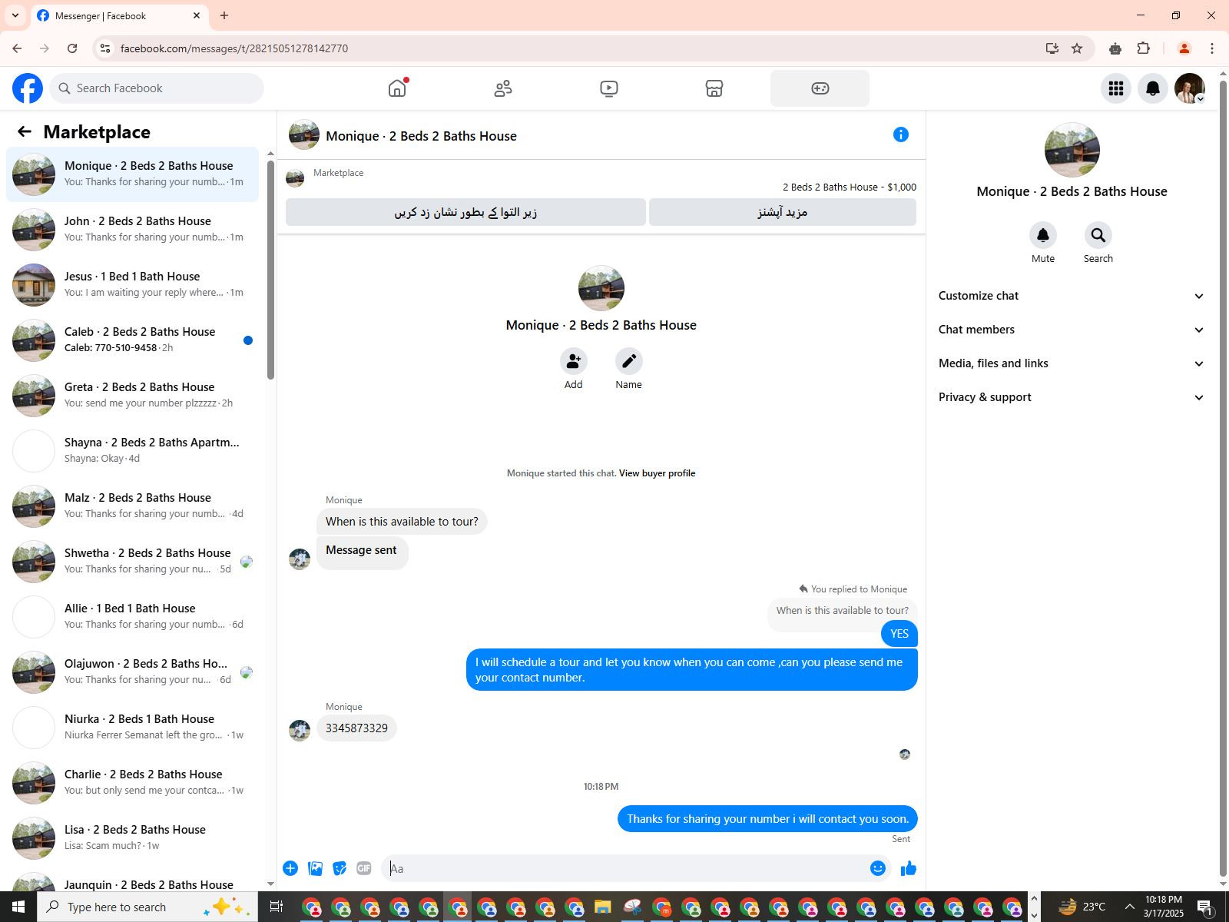Choose a sticker icon in composer
The image size is (1229, 922).
[340, 868]
